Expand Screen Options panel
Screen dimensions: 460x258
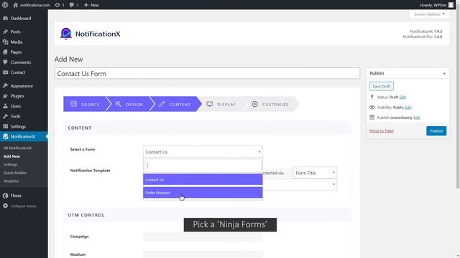(x=429, y=14)
